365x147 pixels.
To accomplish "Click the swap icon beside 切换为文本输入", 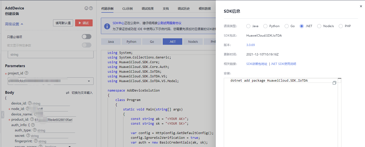I will coord(68,93).
